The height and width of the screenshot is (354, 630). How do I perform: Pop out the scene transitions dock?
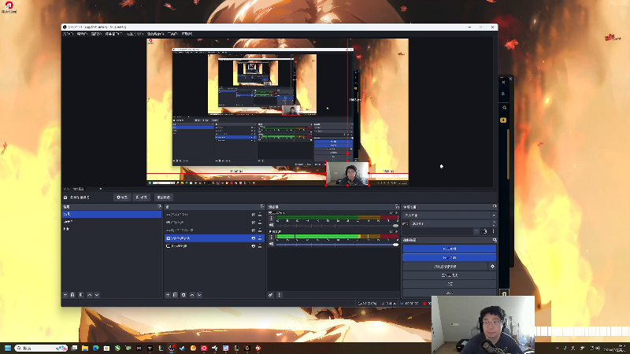495,207
